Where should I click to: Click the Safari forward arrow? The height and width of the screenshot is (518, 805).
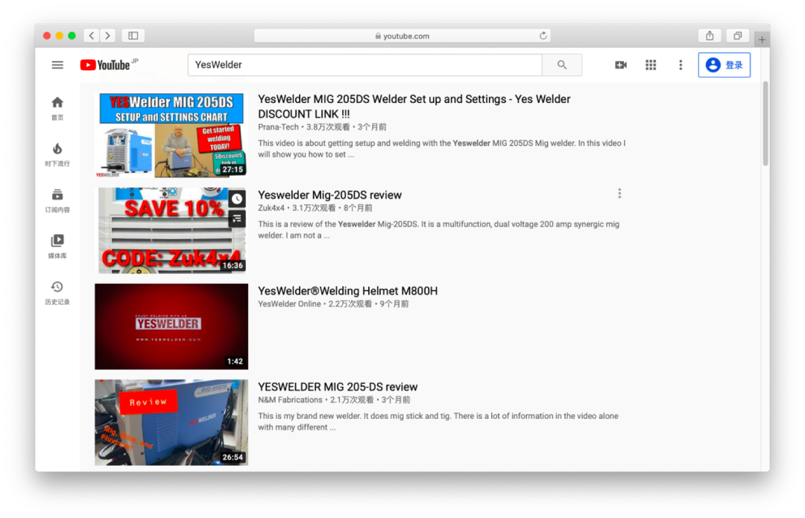[108, 36]
